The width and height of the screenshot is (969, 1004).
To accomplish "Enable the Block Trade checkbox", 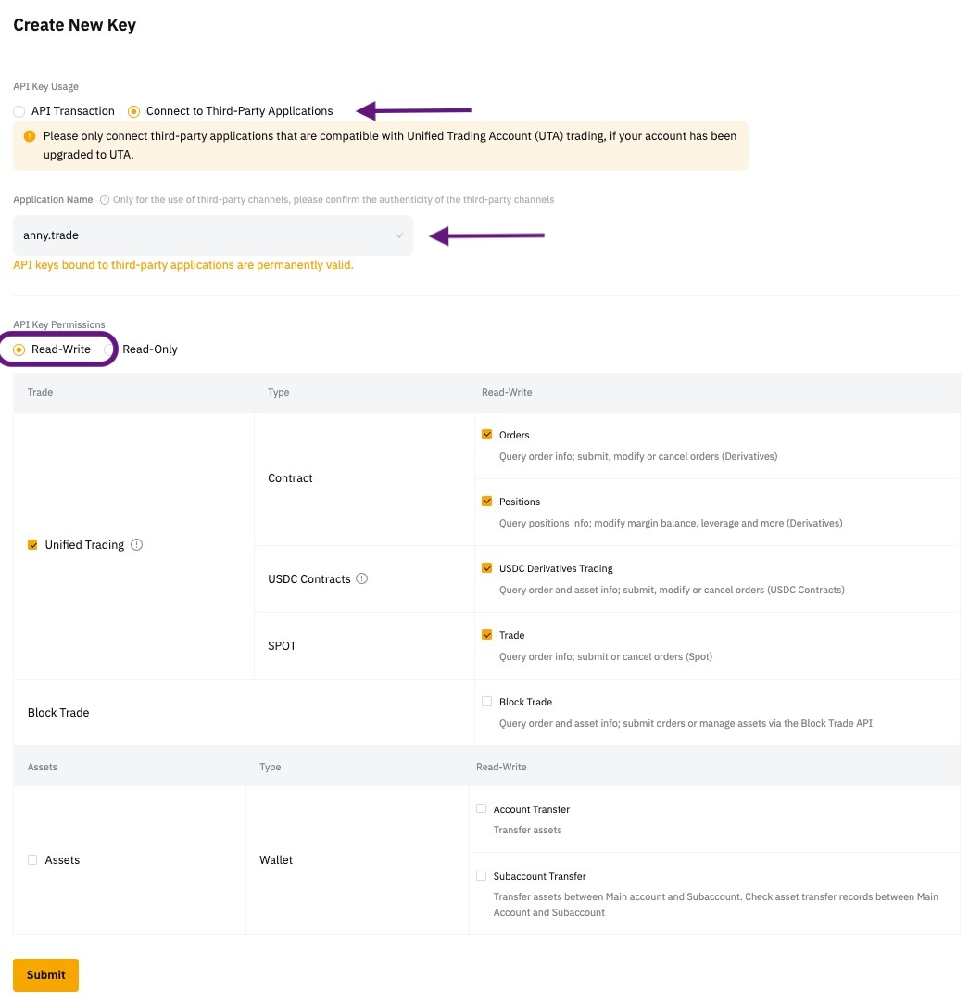I will (487, 702).
